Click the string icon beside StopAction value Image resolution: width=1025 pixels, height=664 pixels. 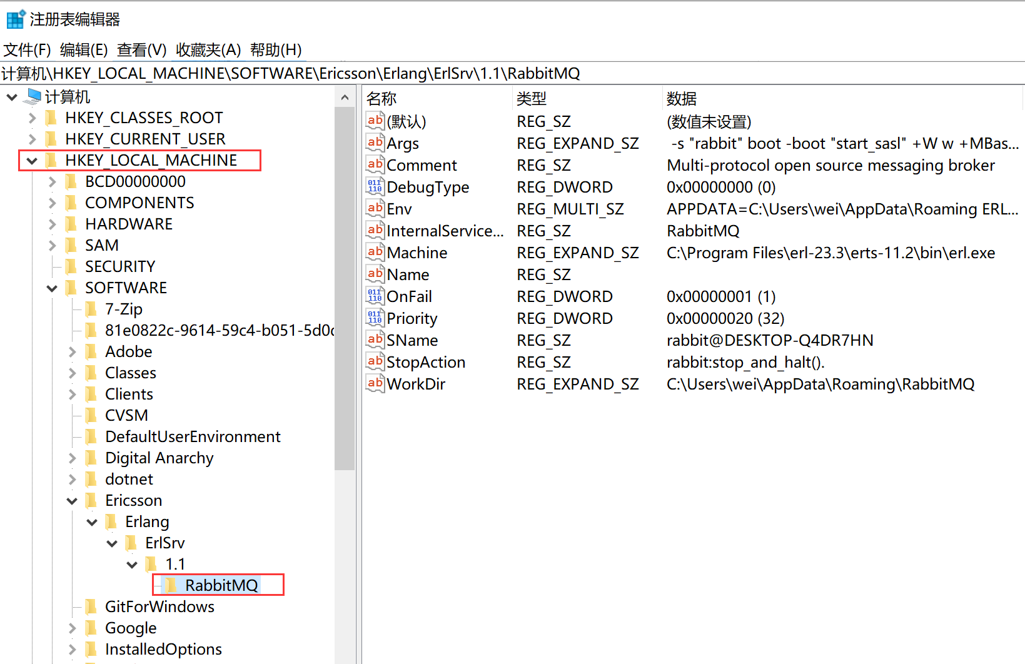pos(375,361)
